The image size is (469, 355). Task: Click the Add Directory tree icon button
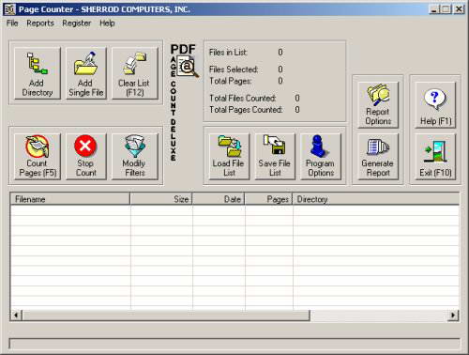38,73
